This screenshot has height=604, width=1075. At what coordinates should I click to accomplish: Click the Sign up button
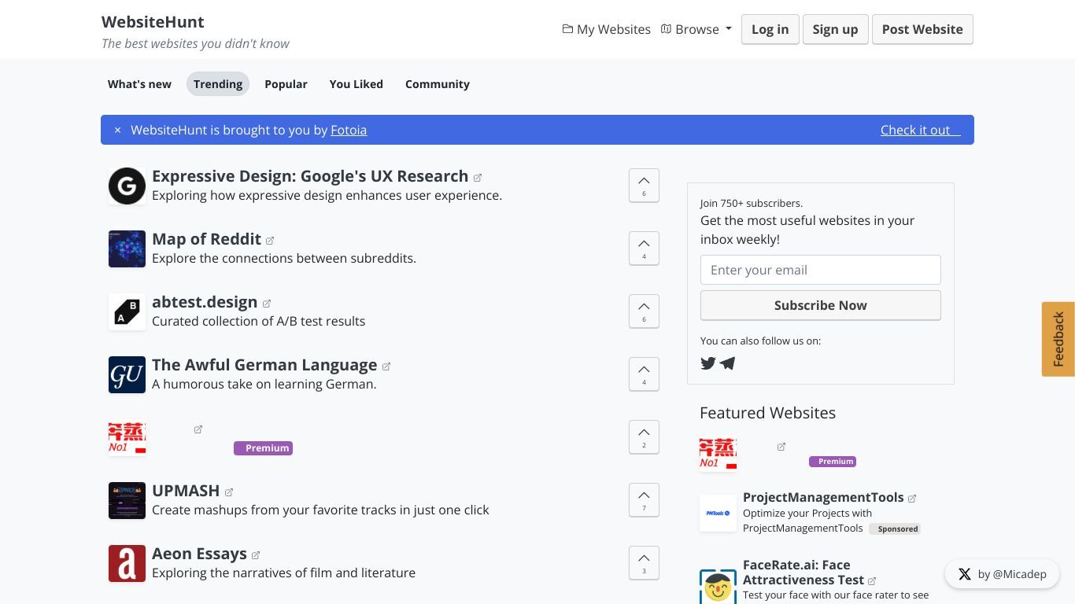point(835,29)
